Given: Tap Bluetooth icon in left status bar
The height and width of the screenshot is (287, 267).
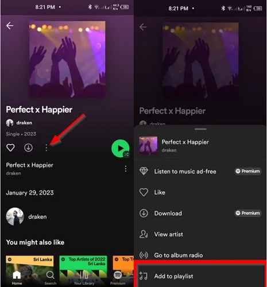Looking at the screenshot, I should (90, 7).
